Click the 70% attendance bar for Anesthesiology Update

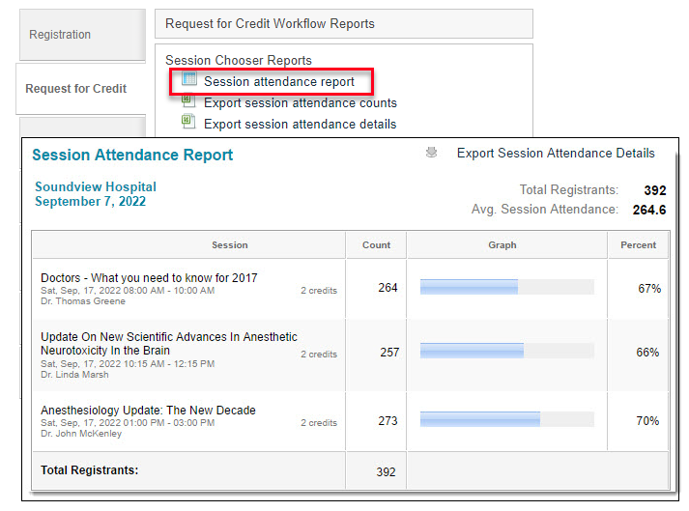pyautogui.click(x=507, y=419)
